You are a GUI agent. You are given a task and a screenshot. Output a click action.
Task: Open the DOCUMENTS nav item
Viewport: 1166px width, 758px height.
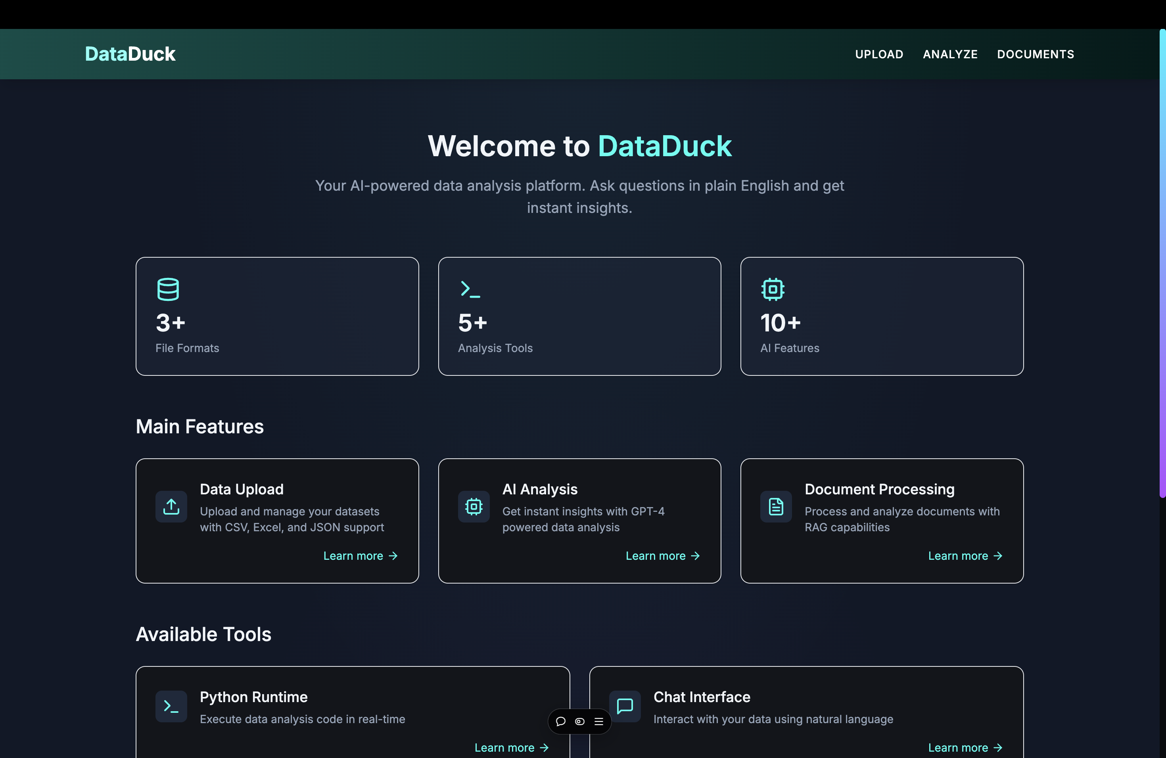1035,54
